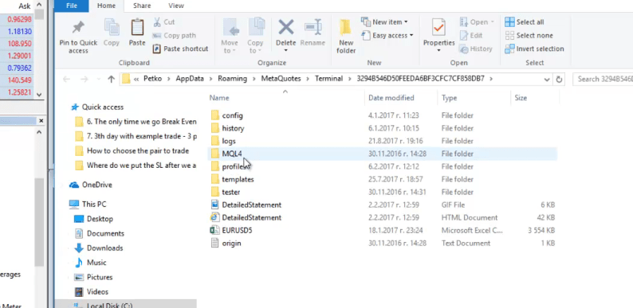Viewport: 633px width, 308px height.
Task: Click the Paste clipboard icon
Action: [x=137, y=27]
